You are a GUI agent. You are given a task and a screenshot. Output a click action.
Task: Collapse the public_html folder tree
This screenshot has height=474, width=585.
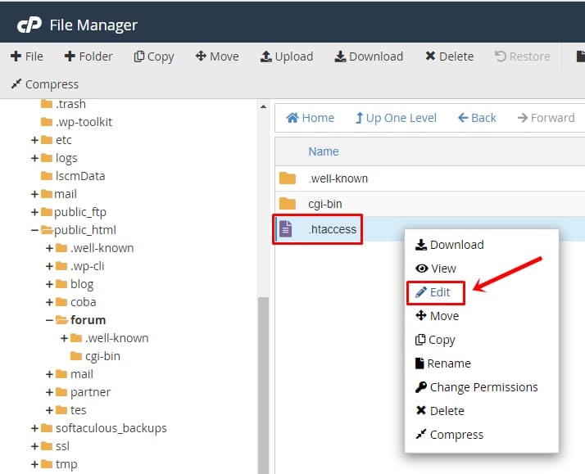click(x=34, y=230)
